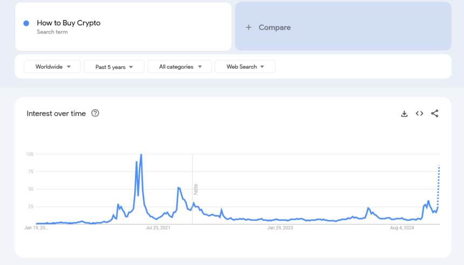The width and height of the screenshot is (464, 265).
Task: Click the Jul 25, 2021 axis label
Action: coord(158,228)
